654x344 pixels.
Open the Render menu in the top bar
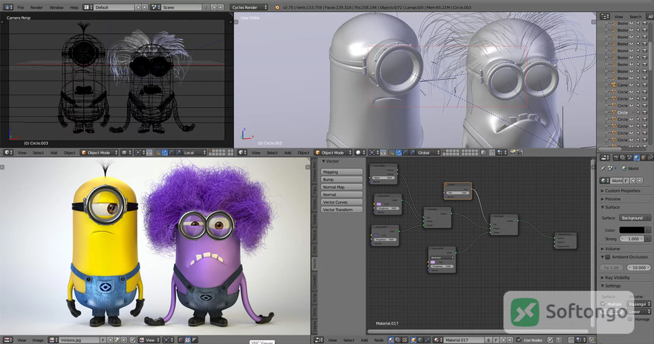click(36, 7)
